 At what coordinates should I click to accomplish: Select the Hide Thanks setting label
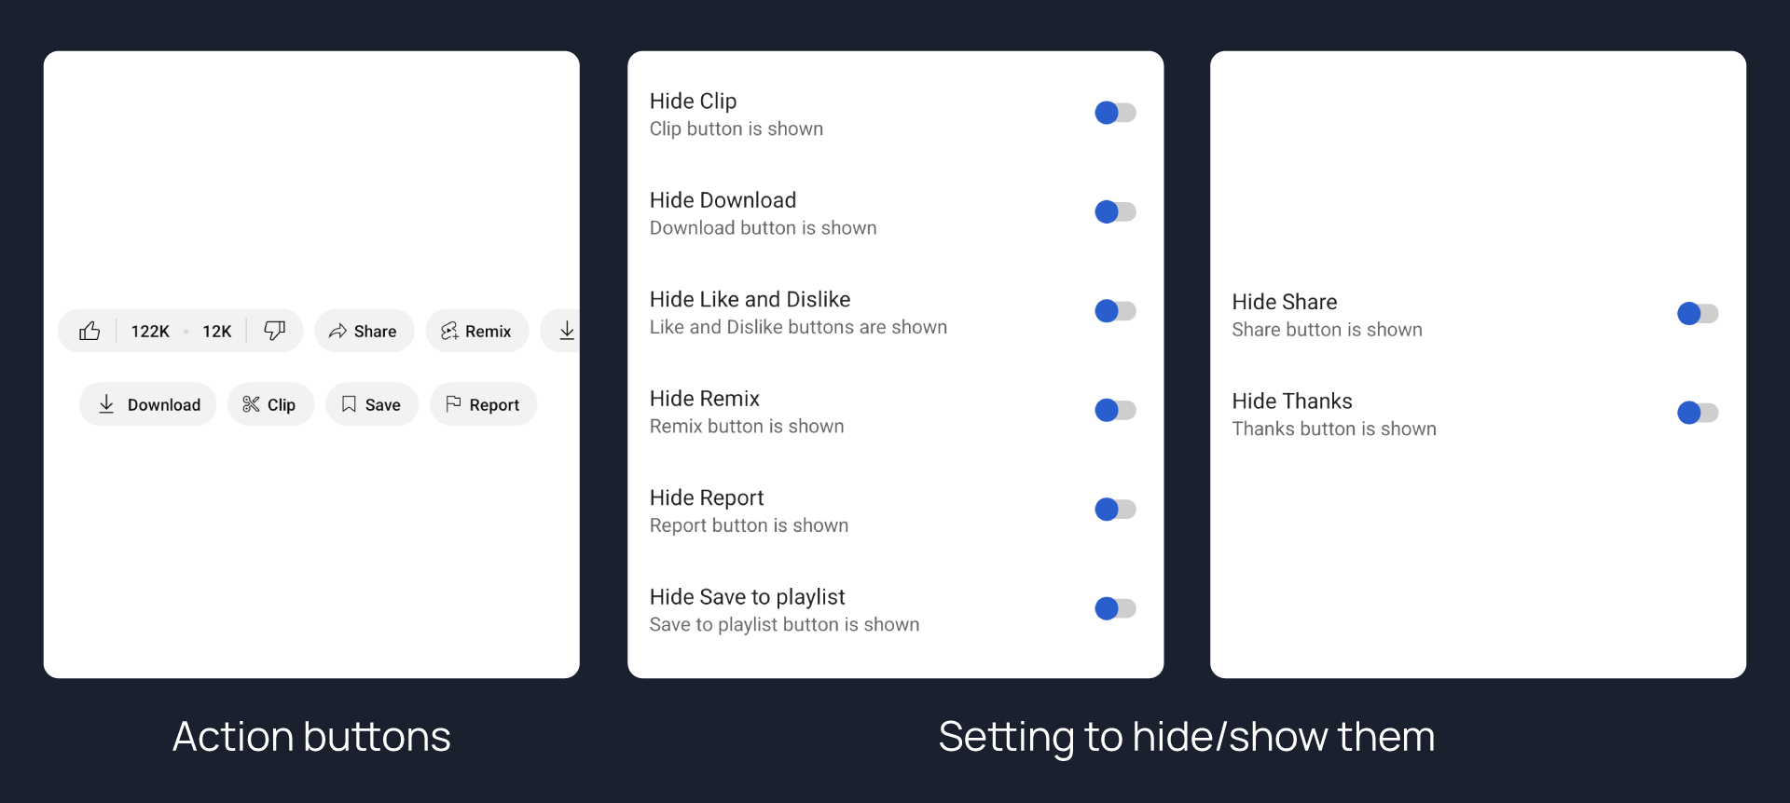coord(1291,401)
